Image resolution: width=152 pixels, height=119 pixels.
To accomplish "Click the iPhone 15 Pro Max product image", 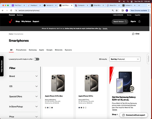I will tap(58, 83).
